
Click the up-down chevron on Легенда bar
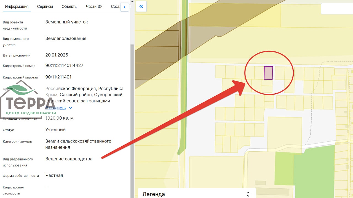(248, 194)
